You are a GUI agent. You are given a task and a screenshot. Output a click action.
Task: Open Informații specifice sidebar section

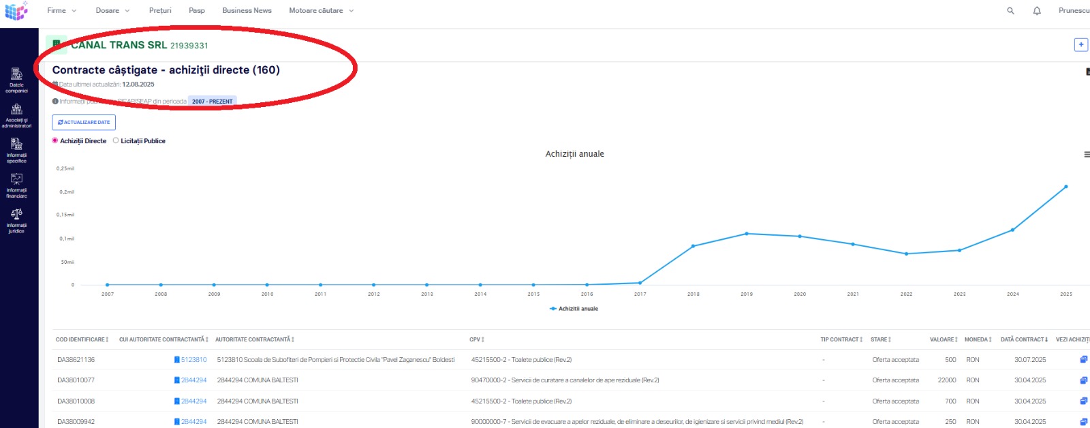click(16, 150)
